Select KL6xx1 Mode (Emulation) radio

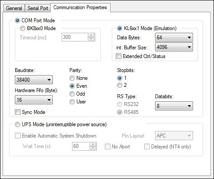click(120, 28)
